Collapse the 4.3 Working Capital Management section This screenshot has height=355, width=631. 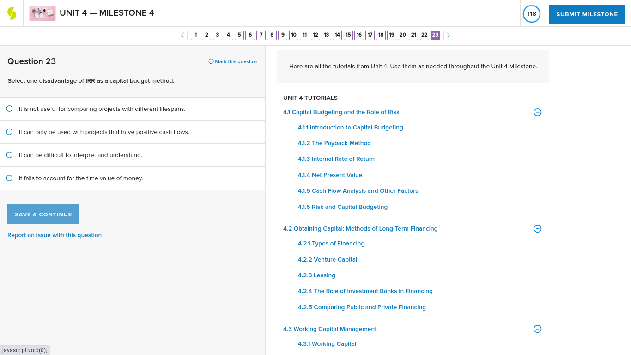[537, 329]
